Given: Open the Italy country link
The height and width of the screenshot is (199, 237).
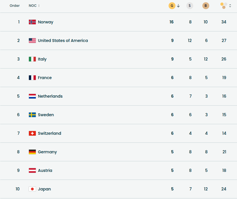Looking at the screenshot, I should tap(42, 59).
